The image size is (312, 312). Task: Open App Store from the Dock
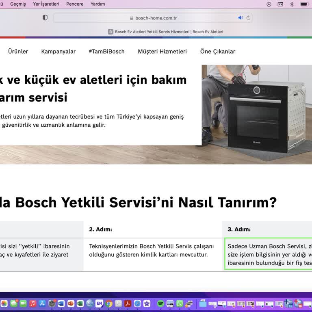click(x=42, y=303)
